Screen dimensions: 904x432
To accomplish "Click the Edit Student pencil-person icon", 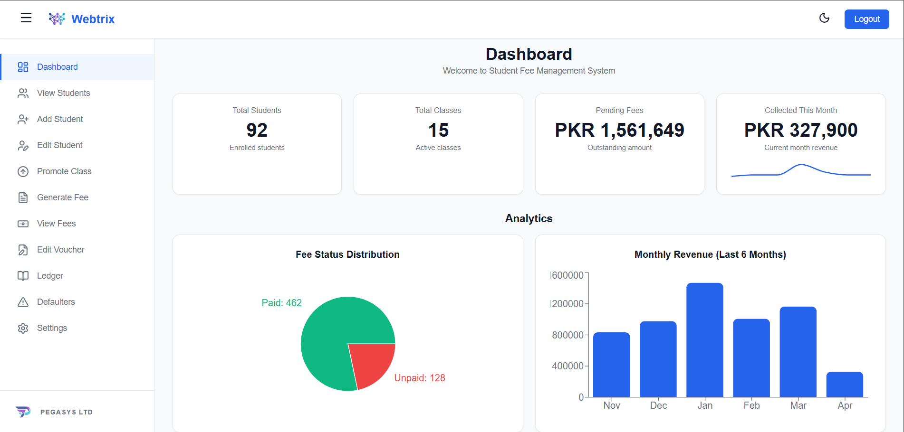I will click(23, 145).
